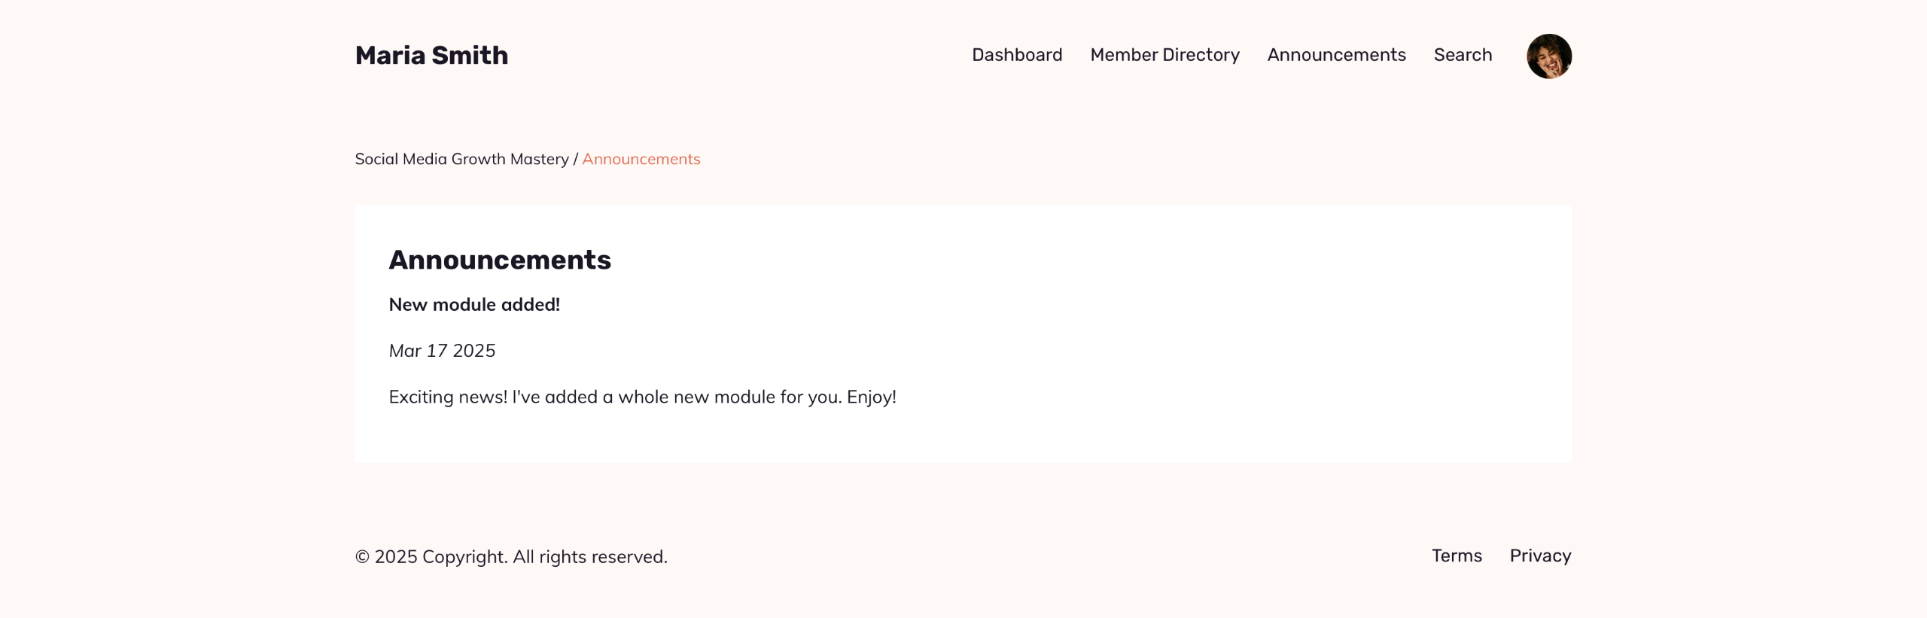Open the Terms footer link
Image resolution: width=1927 pixels, height=618 pixels.
pyautogui.click(x=1457, y=556)
